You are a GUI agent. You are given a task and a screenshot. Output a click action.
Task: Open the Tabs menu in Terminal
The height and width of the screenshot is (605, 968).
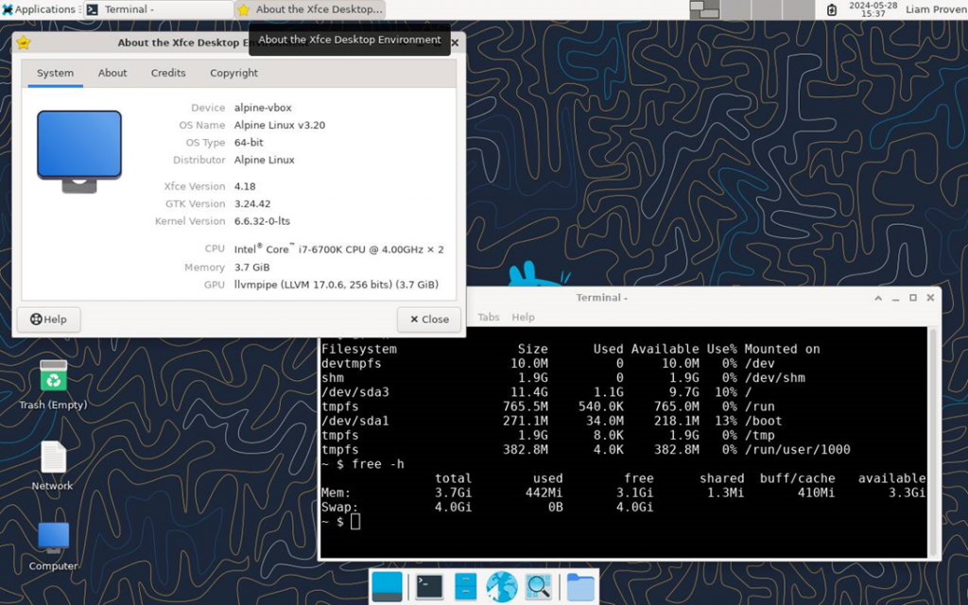pos(488,317)
